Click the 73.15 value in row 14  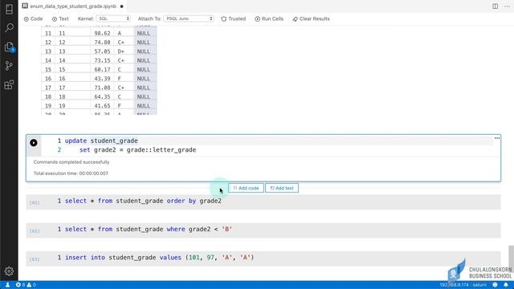102,61
